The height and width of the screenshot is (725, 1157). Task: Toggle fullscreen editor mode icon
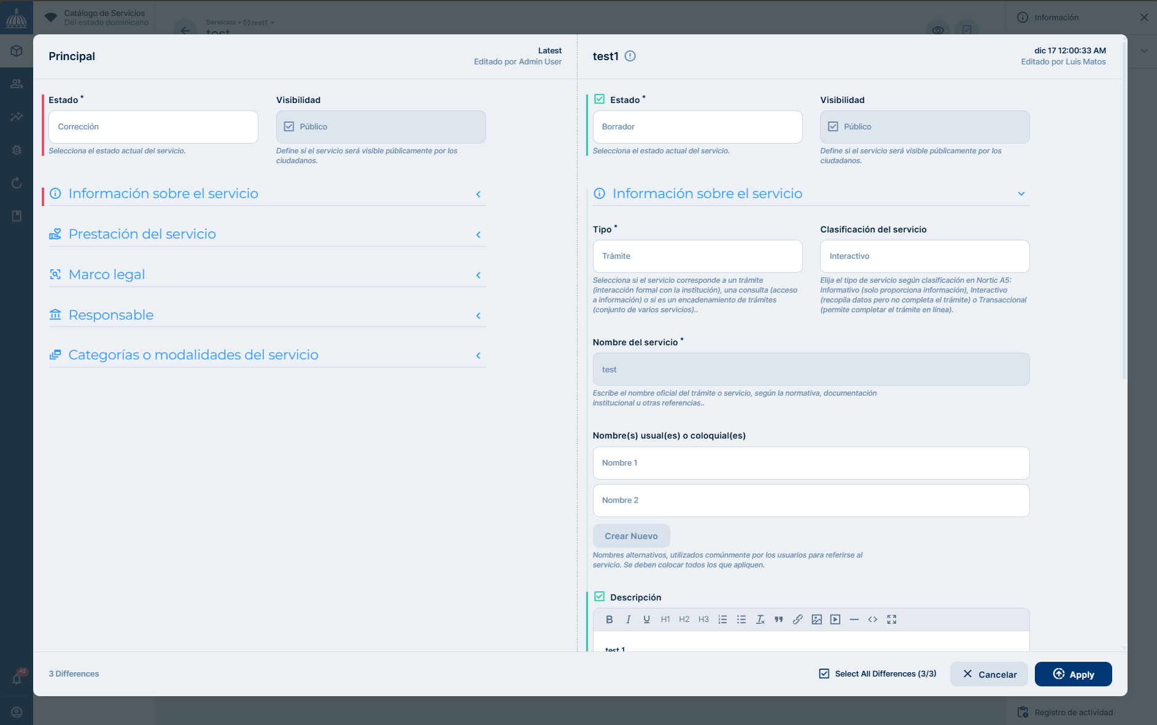click(891, 620)
